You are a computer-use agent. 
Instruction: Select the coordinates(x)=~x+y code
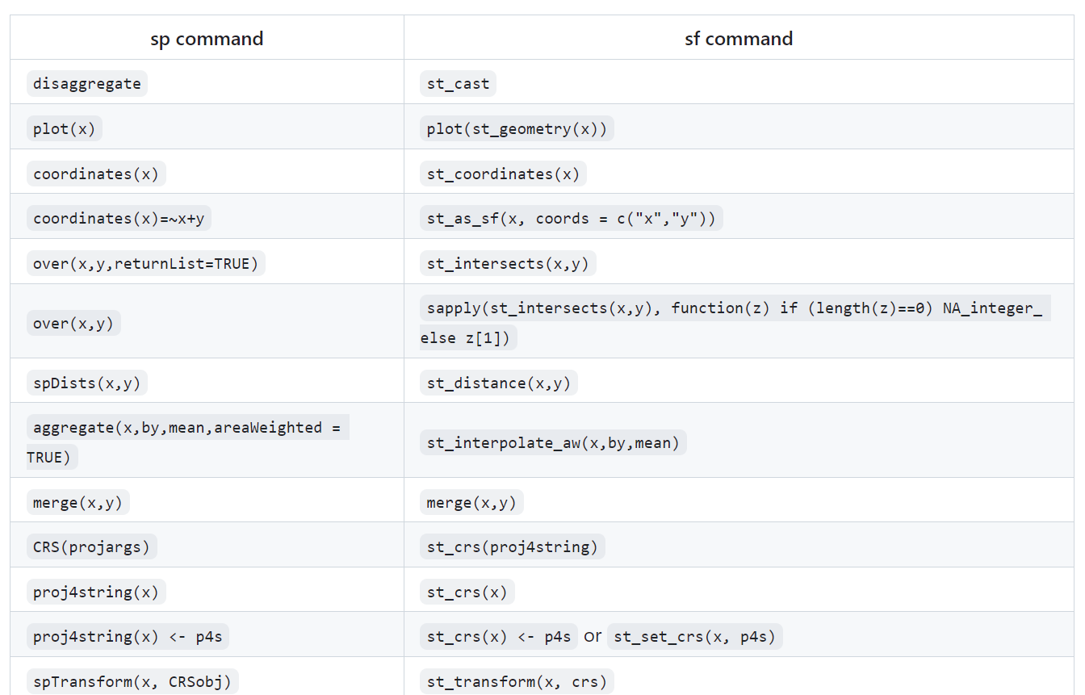tap(124, 218)
